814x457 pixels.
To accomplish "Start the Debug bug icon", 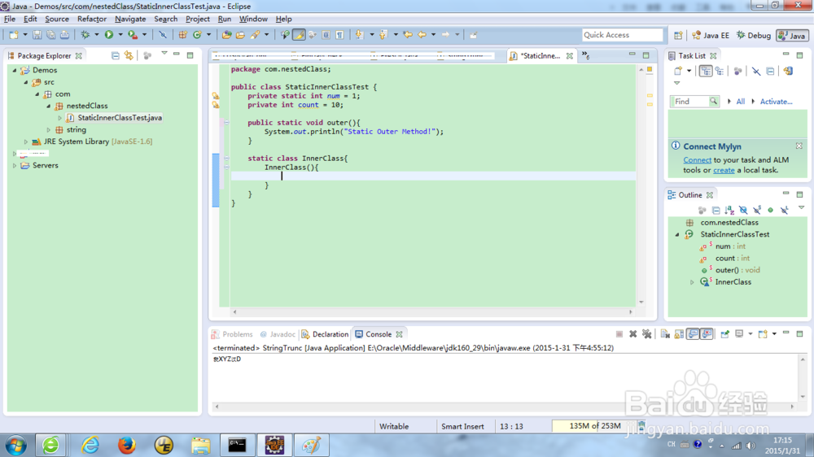I will pos(85,35).
